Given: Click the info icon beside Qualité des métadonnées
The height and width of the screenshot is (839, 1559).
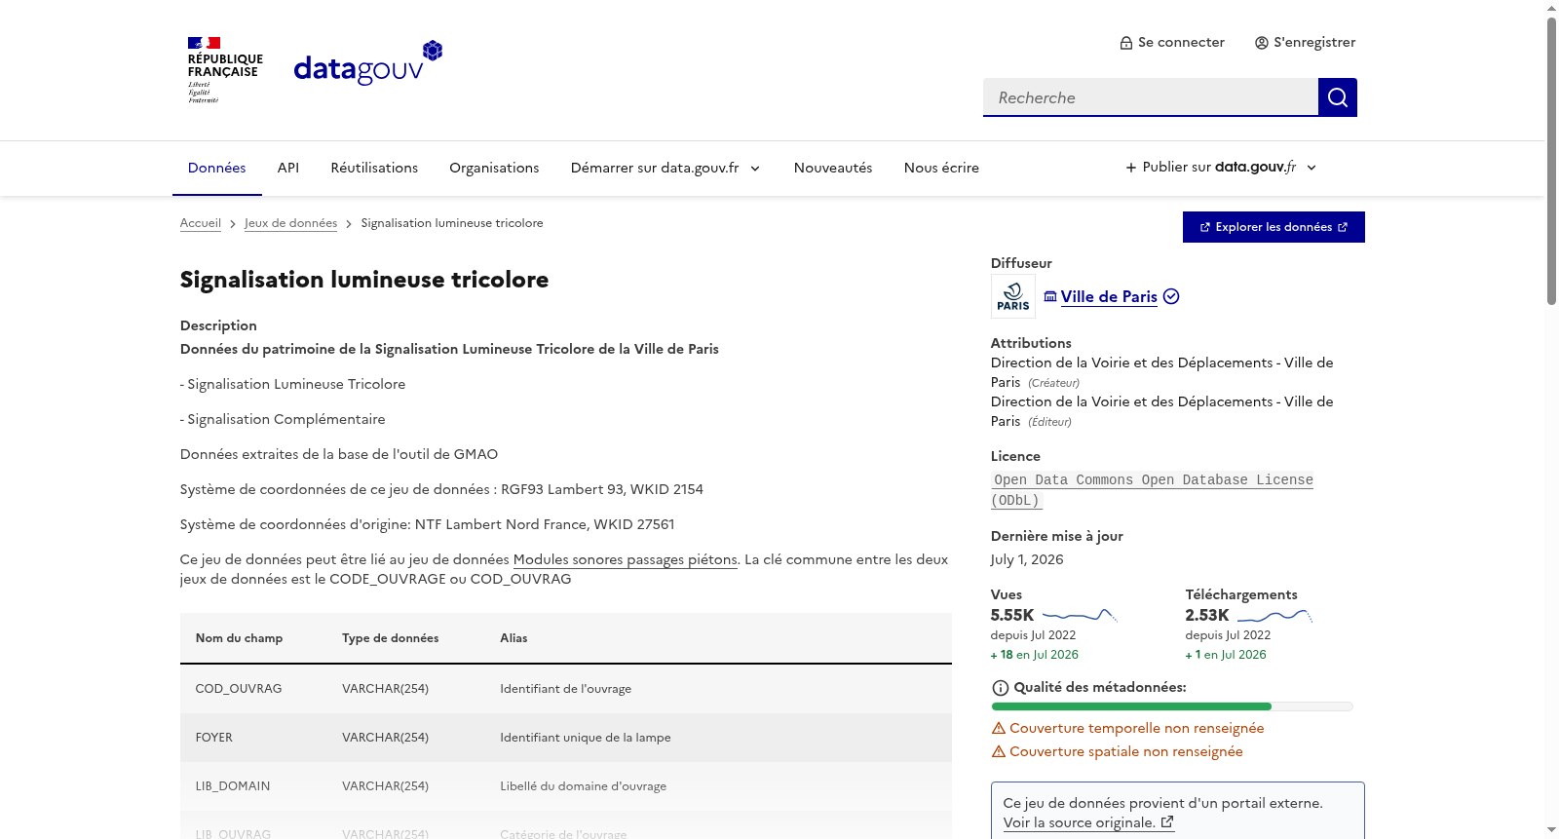Looking at the screenshot, I should (x=1000, y=688).
